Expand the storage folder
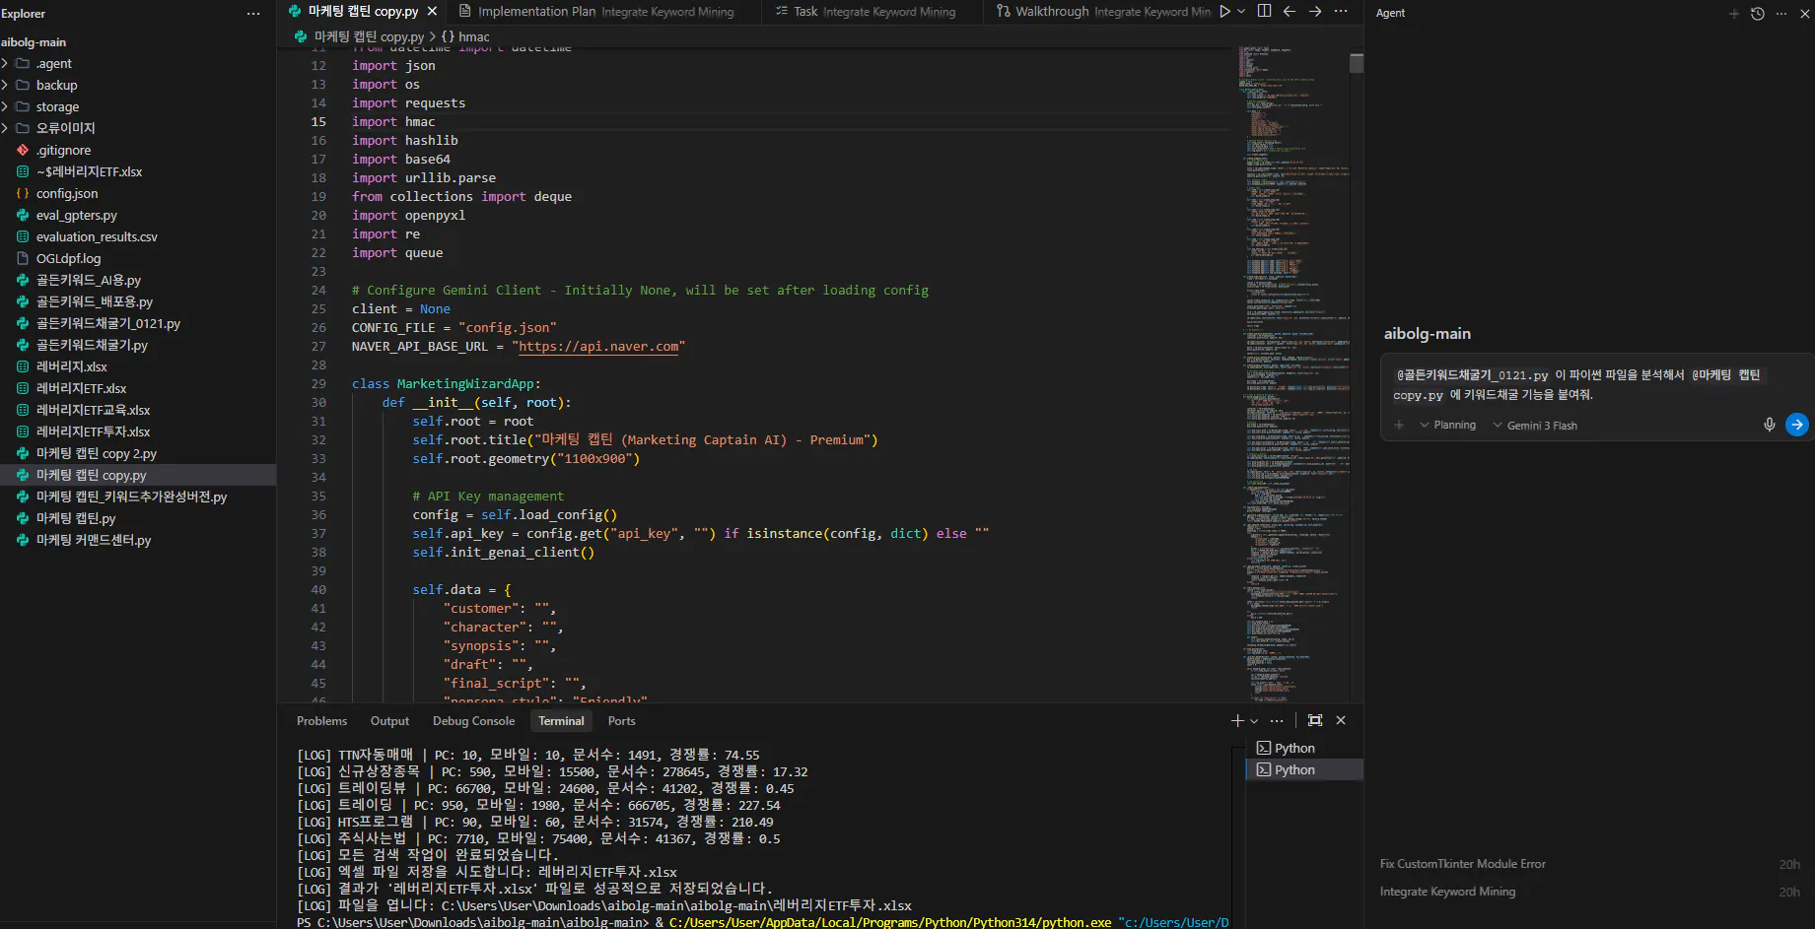This screenshot has width=1815, height=929. click(57, 107)
